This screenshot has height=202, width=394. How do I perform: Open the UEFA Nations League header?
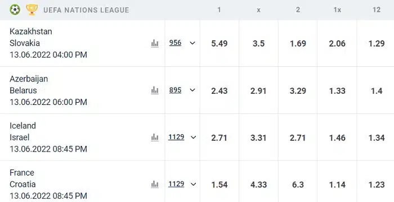tap(86, 10)
